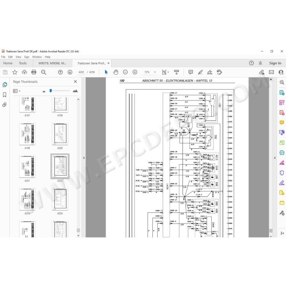
Task: Click the document scrollbar up arrow
Action: [x=271, y=80]
